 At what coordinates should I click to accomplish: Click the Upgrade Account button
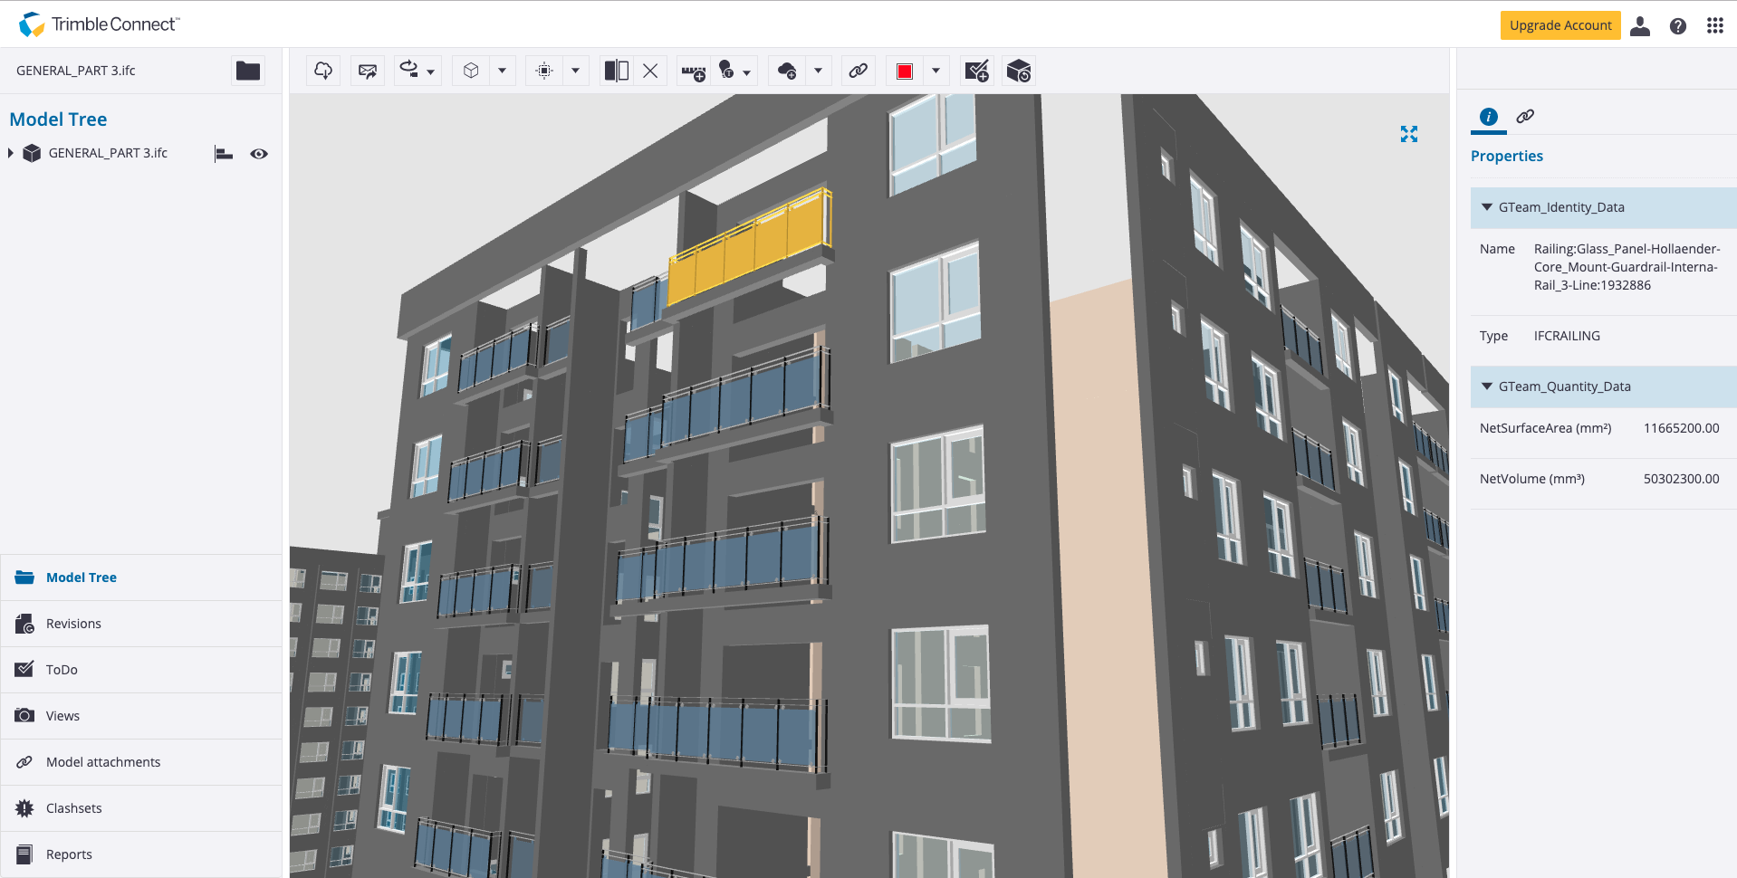pos(1559,25)
